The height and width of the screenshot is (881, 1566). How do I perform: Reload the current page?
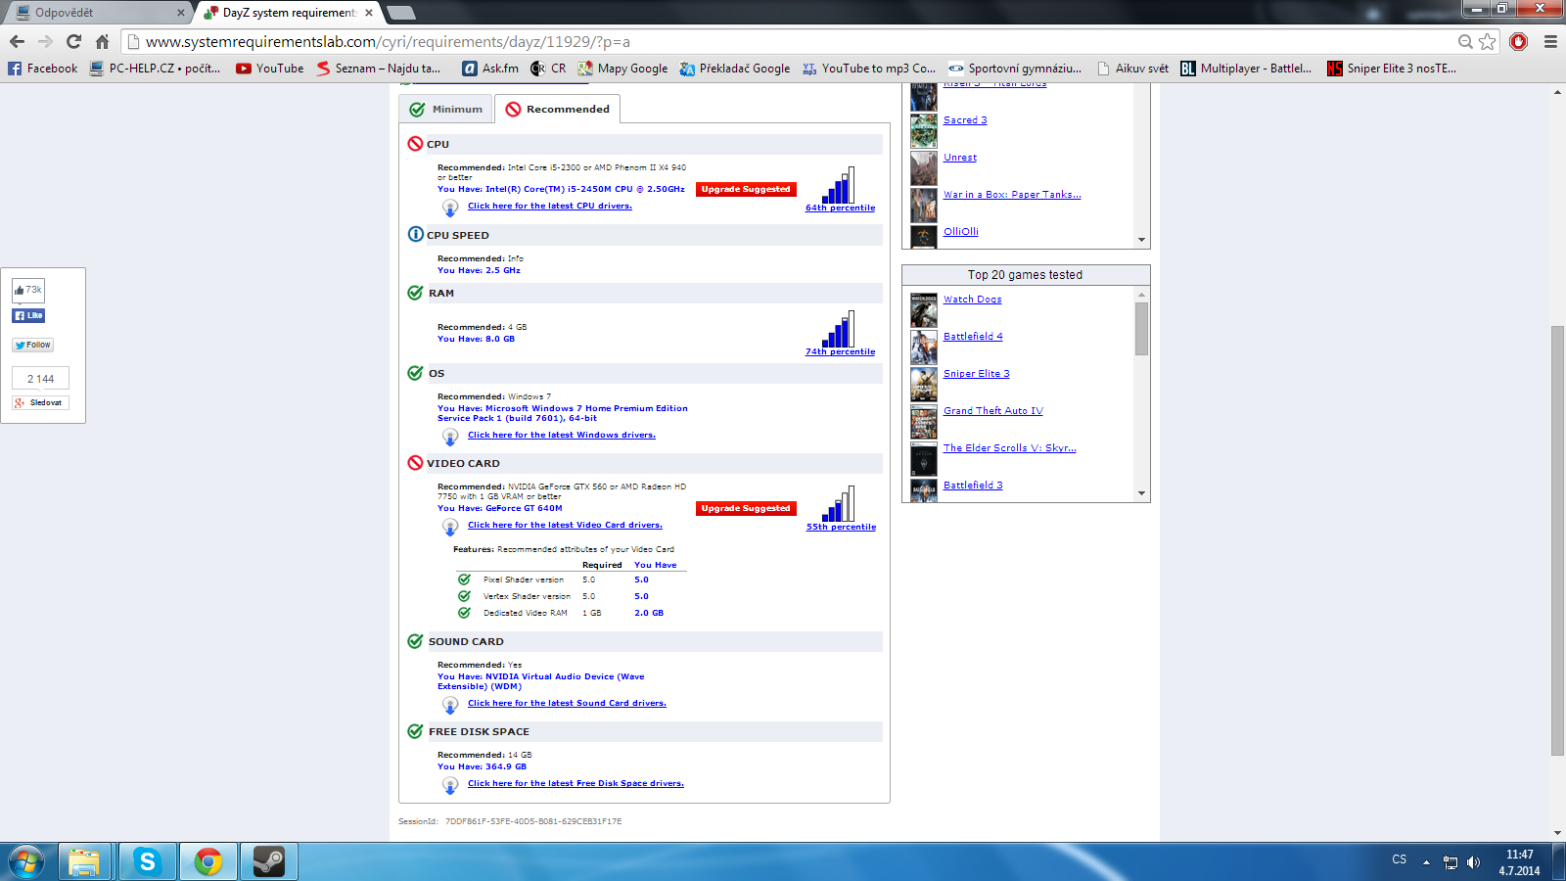tap(73, 42)
